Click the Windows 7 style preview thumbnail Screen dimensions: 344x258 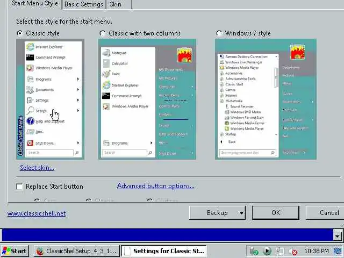point(266,99)
